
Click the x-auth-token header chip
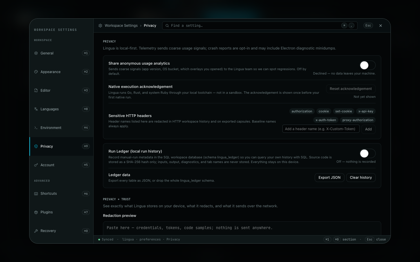point(326,120)
